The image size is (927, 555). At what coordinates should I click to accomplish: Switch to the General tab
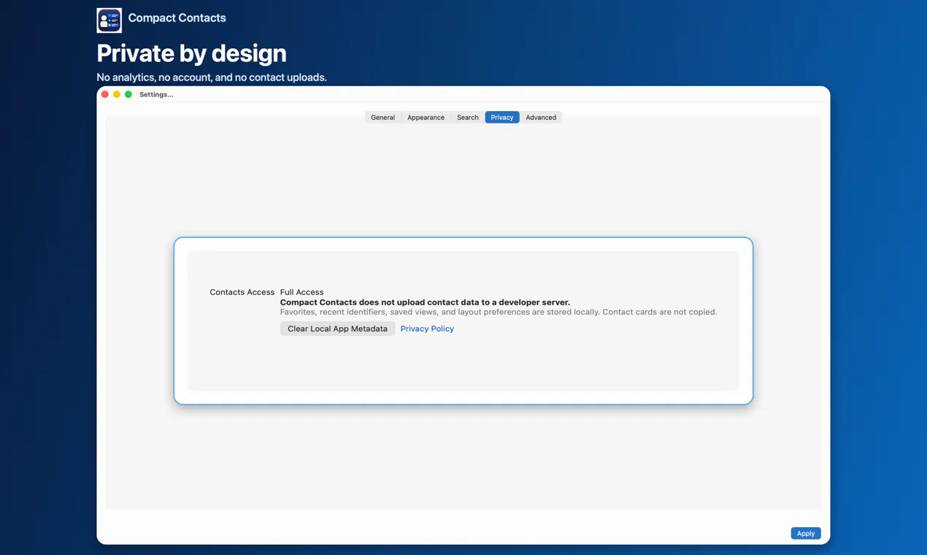click(x=382, y=118)
